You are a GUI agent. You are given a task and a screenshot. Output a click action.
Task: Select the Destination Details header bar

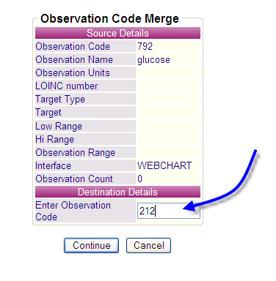[117, 192]
